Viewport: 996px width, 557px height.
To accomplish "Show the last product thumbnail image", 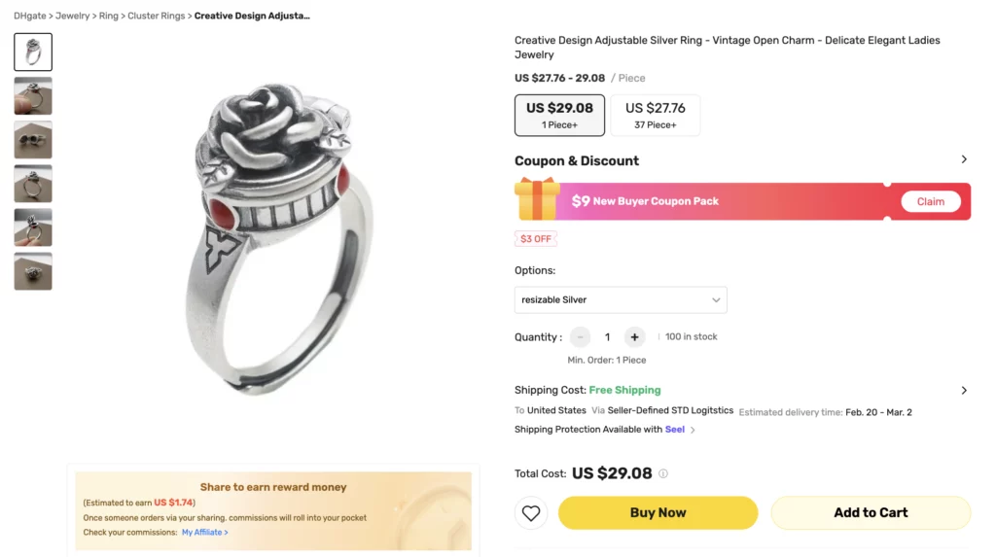I will coord(33,271).
